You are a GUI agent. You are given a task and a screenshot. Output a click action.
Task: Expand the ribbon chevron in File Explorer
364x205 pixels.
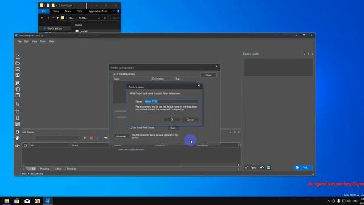[114, 11]
